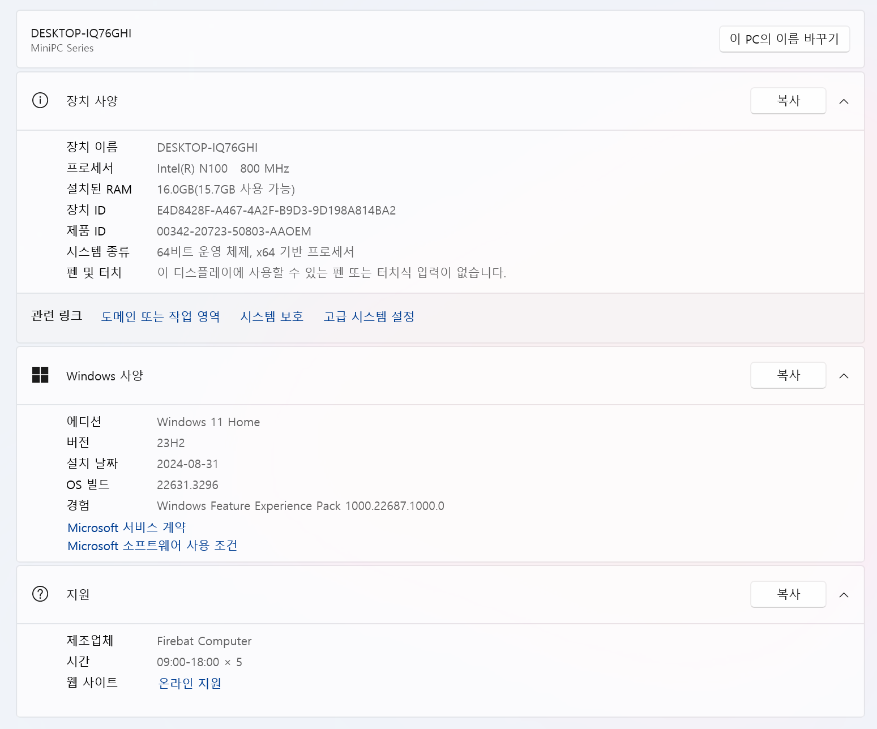Click OS build value 22631.3296
877x729 pixels.
point(187,485)
